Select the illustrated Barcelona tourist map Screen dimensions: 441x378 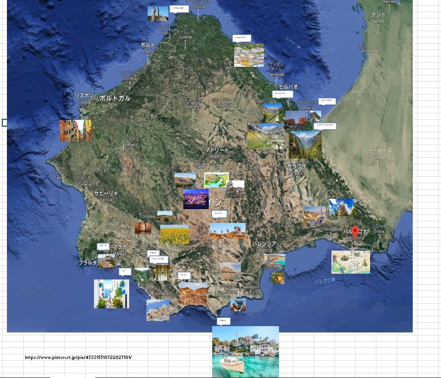(x=350, y=262)
